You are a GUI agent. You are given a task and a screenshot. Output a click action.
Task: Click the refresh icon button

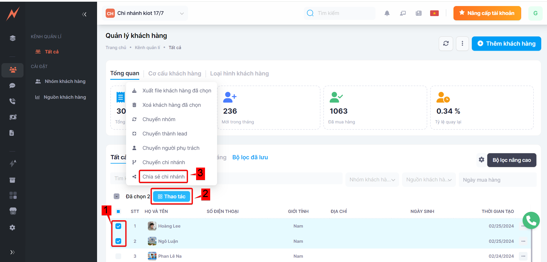pyautogui.click(x=446, y=44)
